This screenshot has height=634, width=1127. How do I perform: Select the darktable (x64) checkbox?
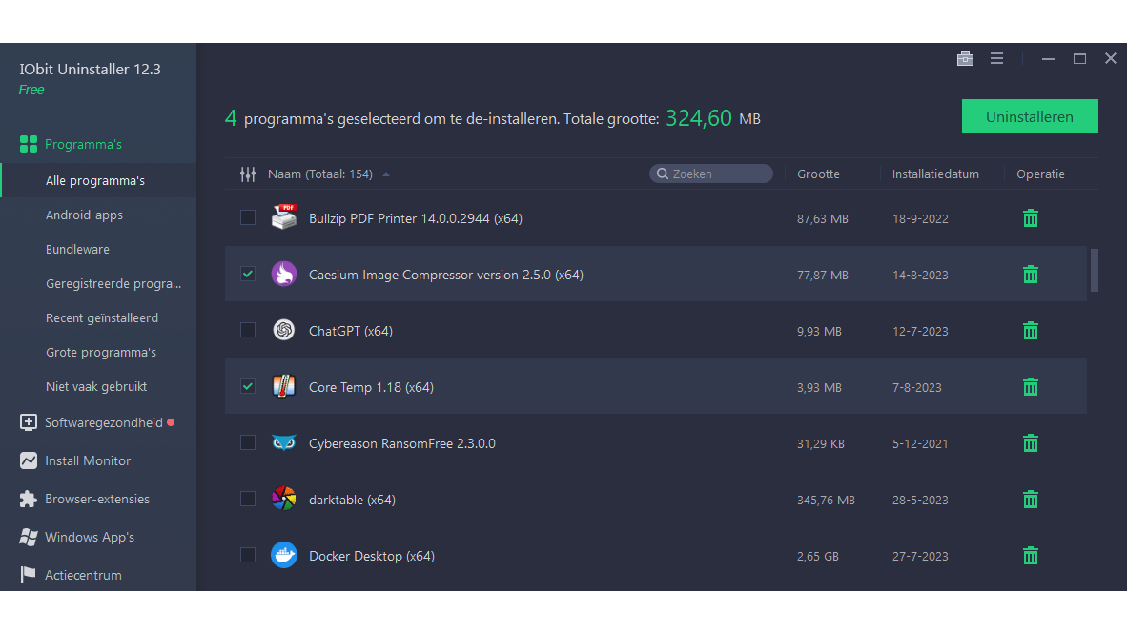(248, 500)
